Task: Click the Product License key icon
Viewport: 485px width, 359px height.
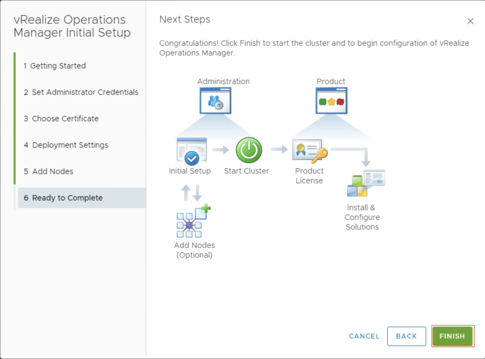Action: pos(310,151)
